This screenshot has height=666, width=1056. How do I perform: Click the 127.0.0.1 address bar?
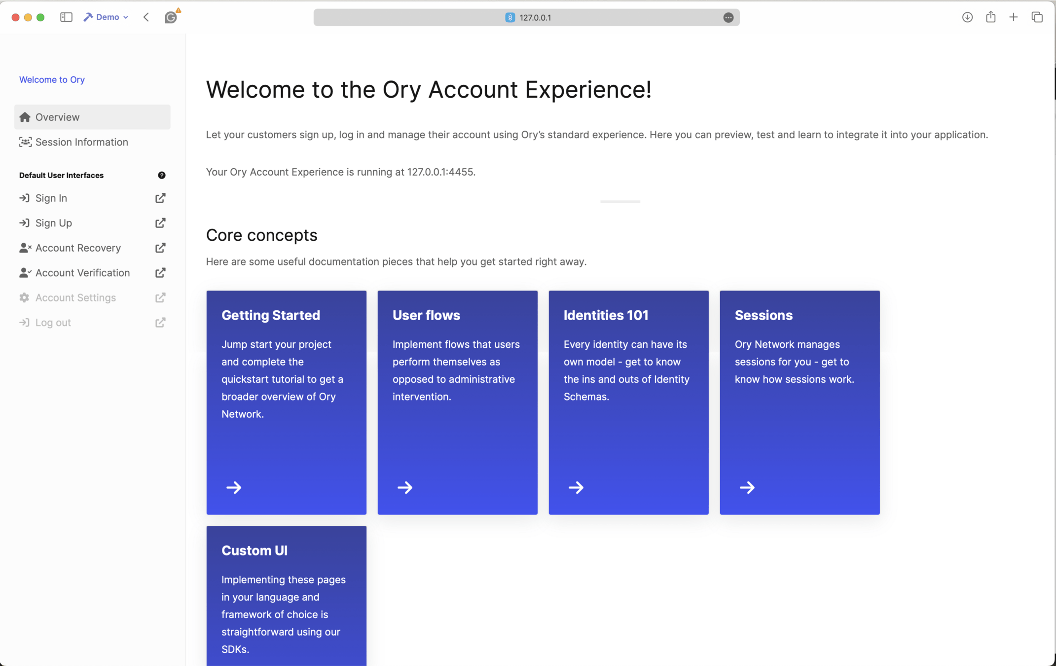tap(534, 17)
